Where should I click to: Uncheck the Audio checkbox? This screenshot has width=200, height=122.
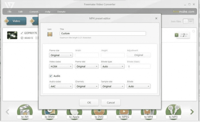[51, 76]
